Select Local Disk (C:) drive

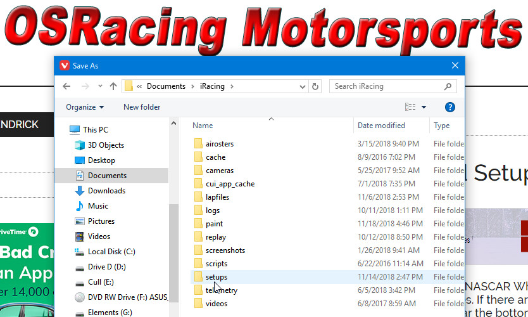click(111, 252)
